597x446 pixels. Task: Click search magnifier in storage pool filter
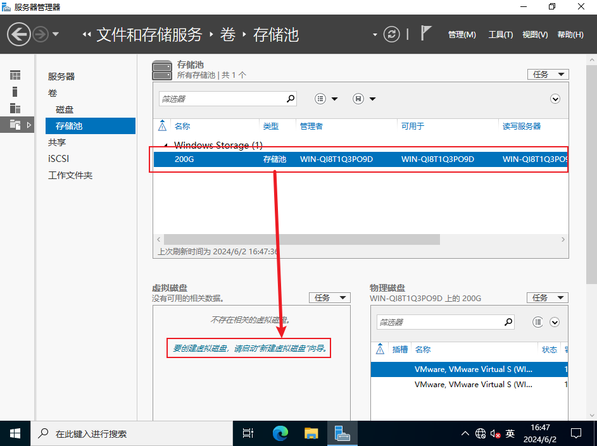(291, 99)
